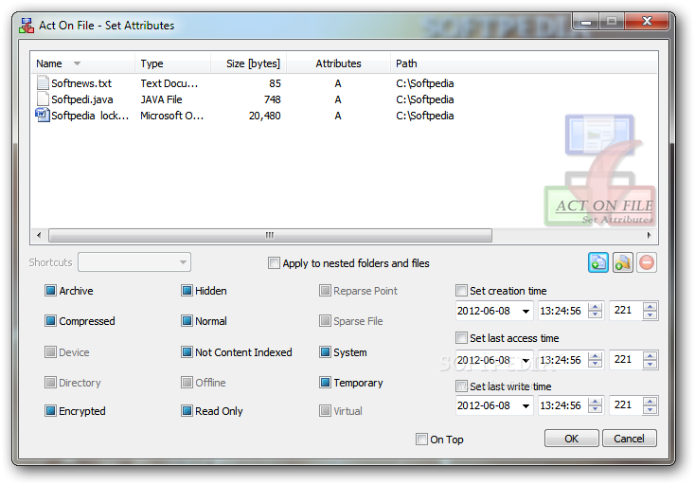Click the add files icon button

pos(597,262)
